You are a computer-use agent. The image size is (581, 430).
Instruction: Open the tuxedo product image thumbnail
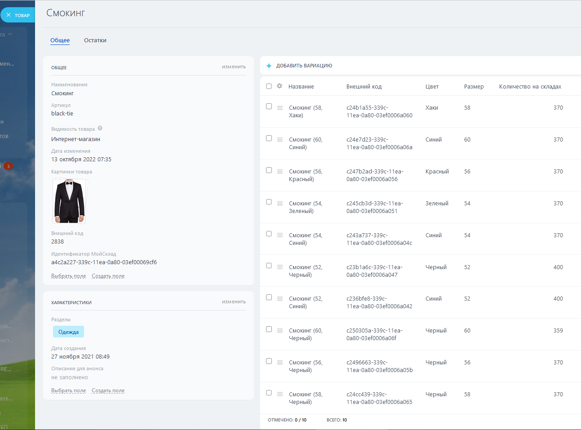(x=69, y=201)
